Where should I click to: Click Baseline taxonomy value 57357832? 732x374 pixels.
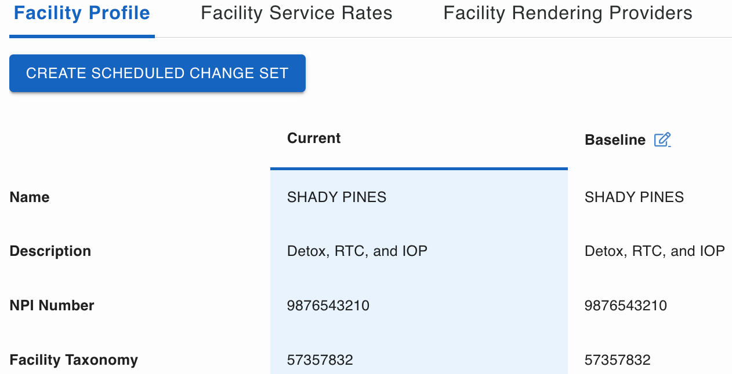point(617,360)
